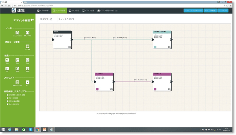Click the サインアウト button at top right
This screenshot has width=236, height=135.
click(x=223, y=10)
